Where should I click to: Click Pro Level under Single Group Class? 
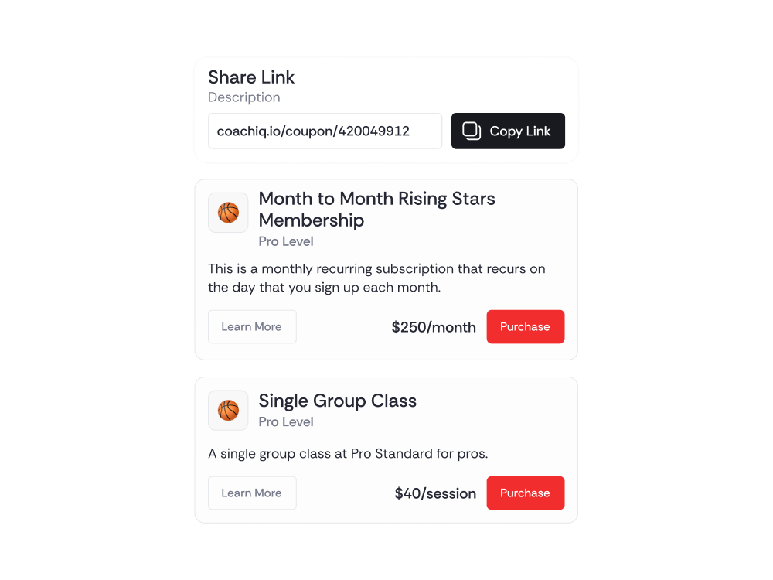click(286, 421)
